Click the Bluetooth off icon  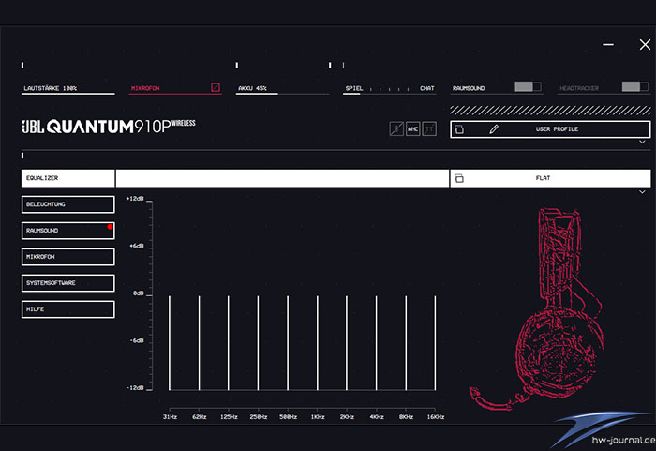[x=396, y=129]
